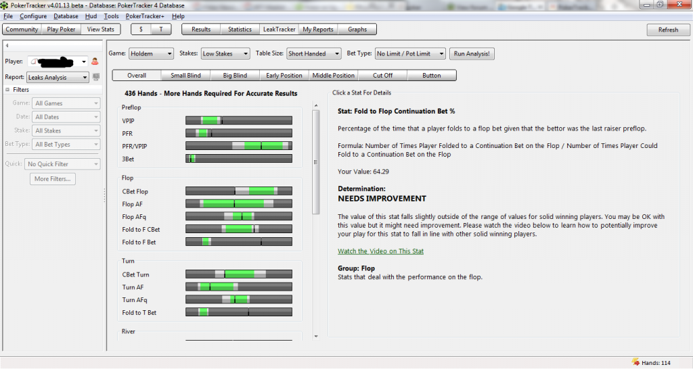This screenshot has height=369, width=693.
Task: Select the View Stats section
Action: pos(100,29)
